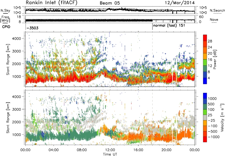Click the date "12/Mar/2014"

pyautogui.click(x=180, y=3)
